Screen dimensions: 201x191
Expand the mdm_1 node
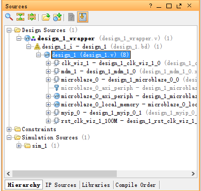point(49,71)
